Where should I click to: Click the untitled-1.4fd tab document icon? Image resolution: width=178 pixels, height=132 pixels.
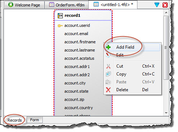(x=96, y=4)
